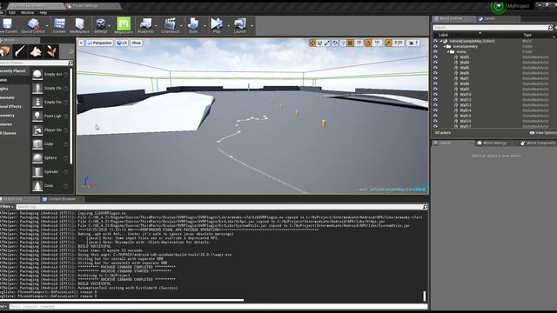Open the Blueprints dropdown arrow
The width and height of the screenshot is (557, 313).
click(156, 25)
